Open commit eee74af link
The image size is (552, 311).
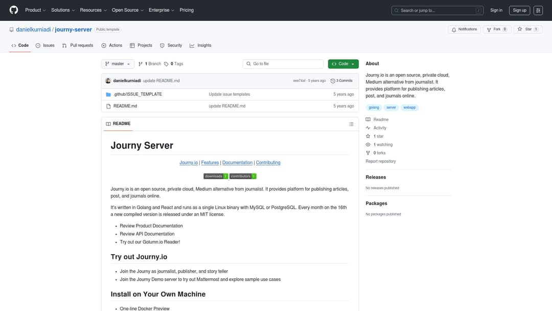pos(299,81)
